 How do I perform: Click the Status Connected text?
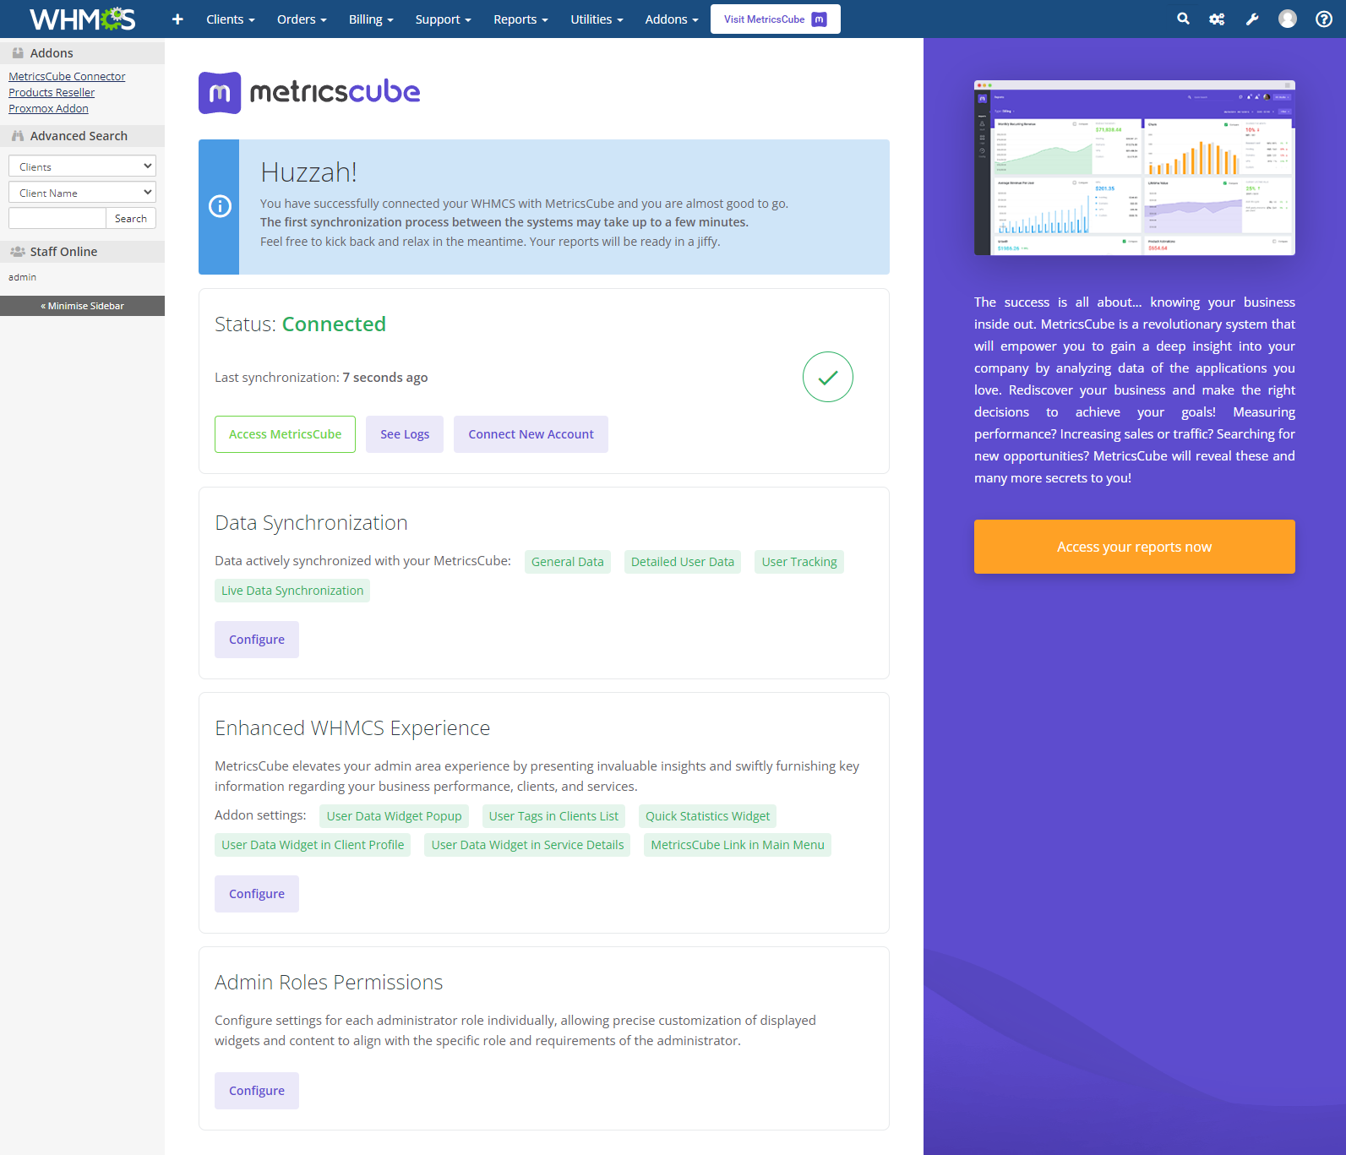click(300, 324)
